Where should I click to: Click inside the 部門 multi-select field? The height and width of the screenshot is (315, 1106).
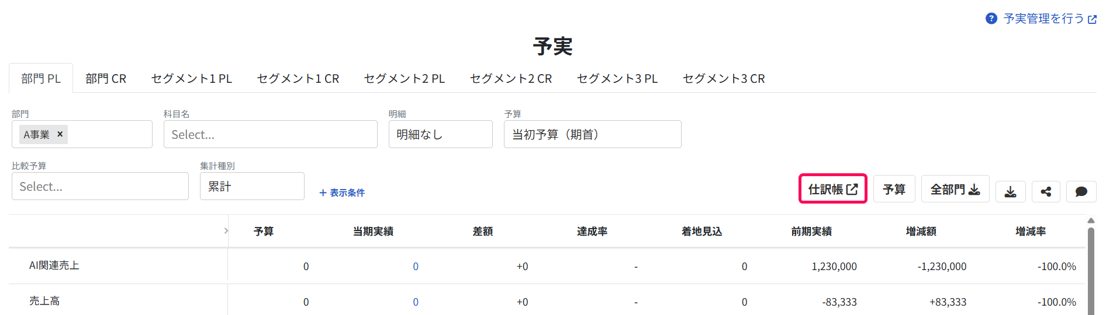coord(82,134)
